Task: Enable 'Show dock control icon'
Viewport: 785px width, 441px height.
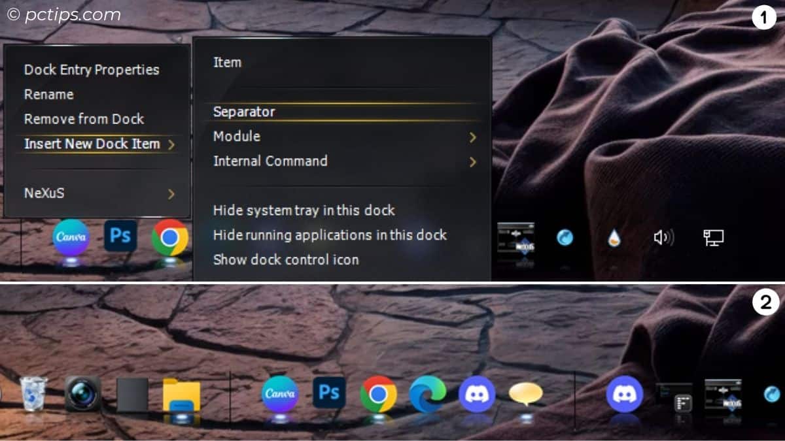Action: coord(286,259)
